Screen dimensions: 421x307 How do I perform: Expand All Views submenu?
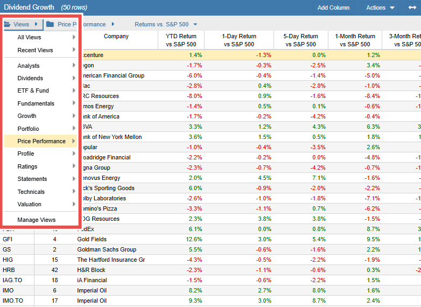(x=40, y=37)
